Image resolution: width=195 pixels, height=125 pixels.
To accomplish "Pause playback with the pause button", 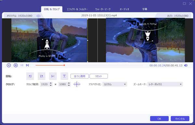I will [x=9, y=65].
